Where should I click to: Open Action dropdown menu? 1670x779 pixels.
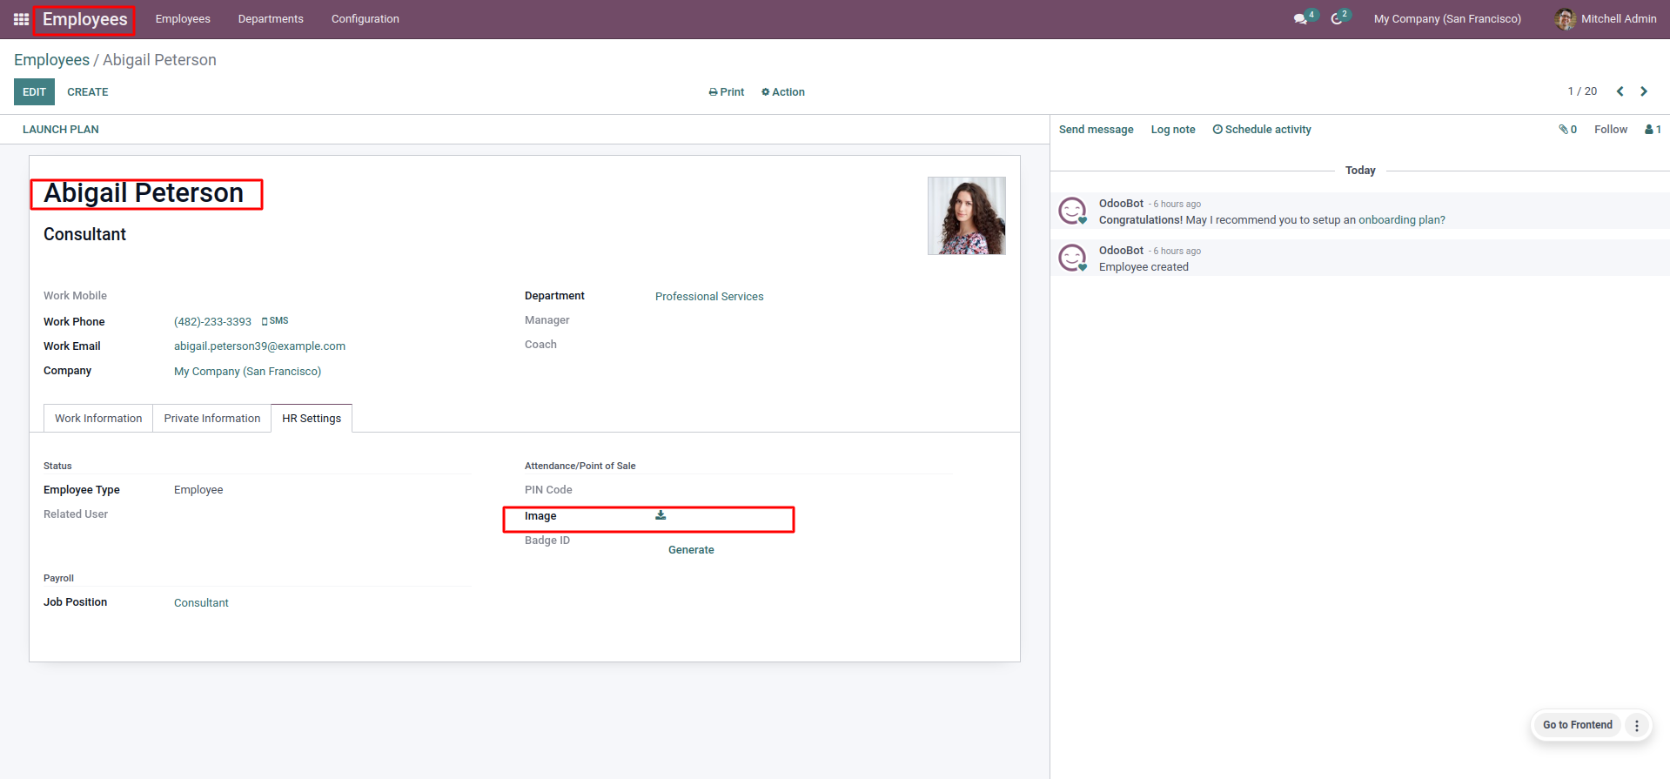click(783, 92)
